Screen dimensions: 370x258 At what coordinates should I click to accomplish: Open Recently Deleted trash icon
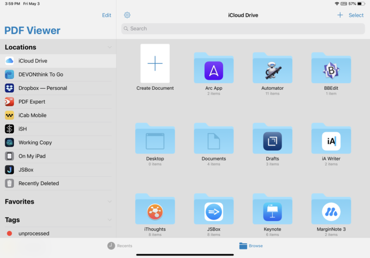click(9, 183)
